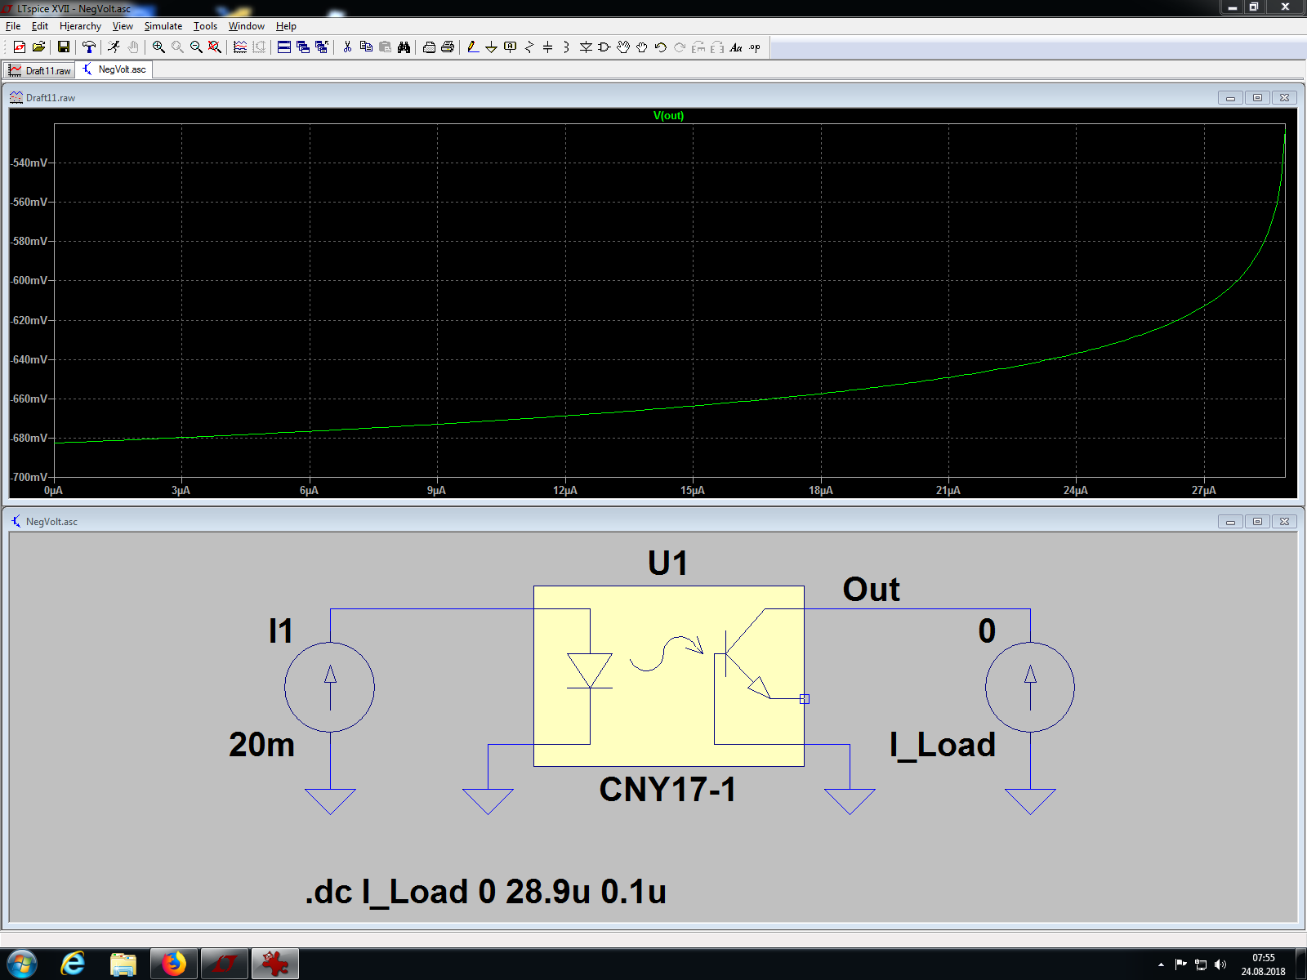The width and height of the screenshot is (1307, 980).
Task: Click the Copy icon in toolbar
Action: click(366, 47)
